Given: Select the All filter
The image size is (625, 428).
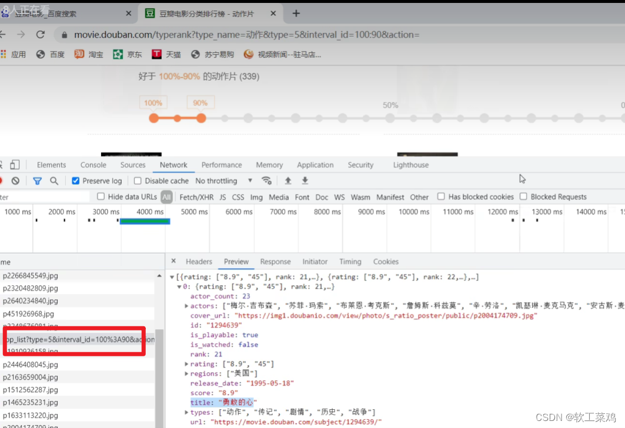Looking at the screenshot, I should pos(166,197).
